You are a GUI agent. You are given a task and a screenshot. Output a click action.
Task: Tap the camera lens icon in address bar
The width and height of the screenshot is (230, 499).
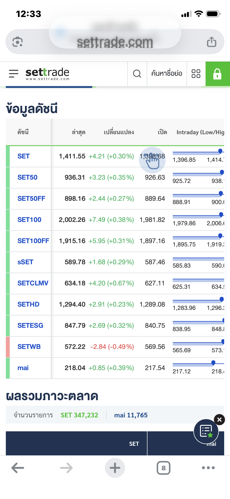tap(17, 42)
